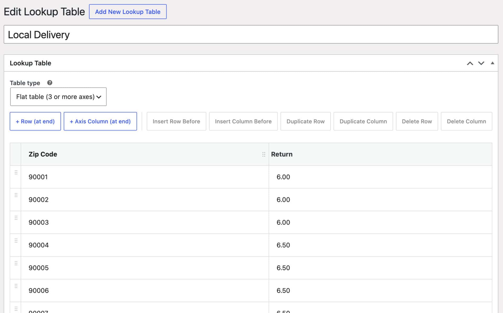Open the Table type help icon
Viewport: 503px width, 313px height.
50,83
